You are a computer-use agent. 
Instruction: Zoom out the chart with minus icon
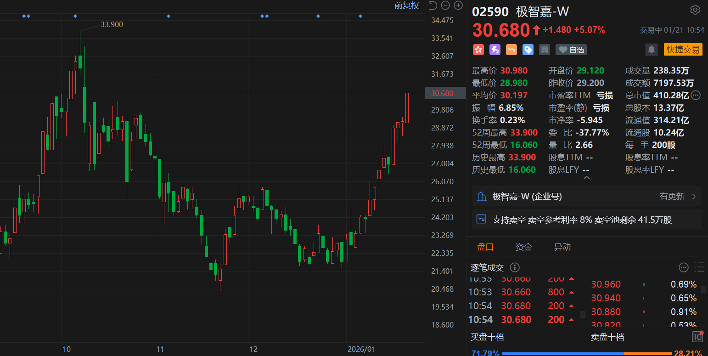click(445, 6)
